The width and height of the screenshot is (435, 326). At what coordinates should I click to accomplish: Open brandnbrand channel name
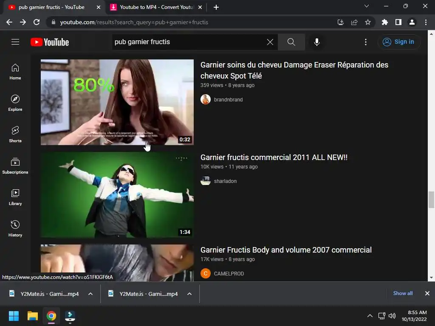[x=228, y=99]
